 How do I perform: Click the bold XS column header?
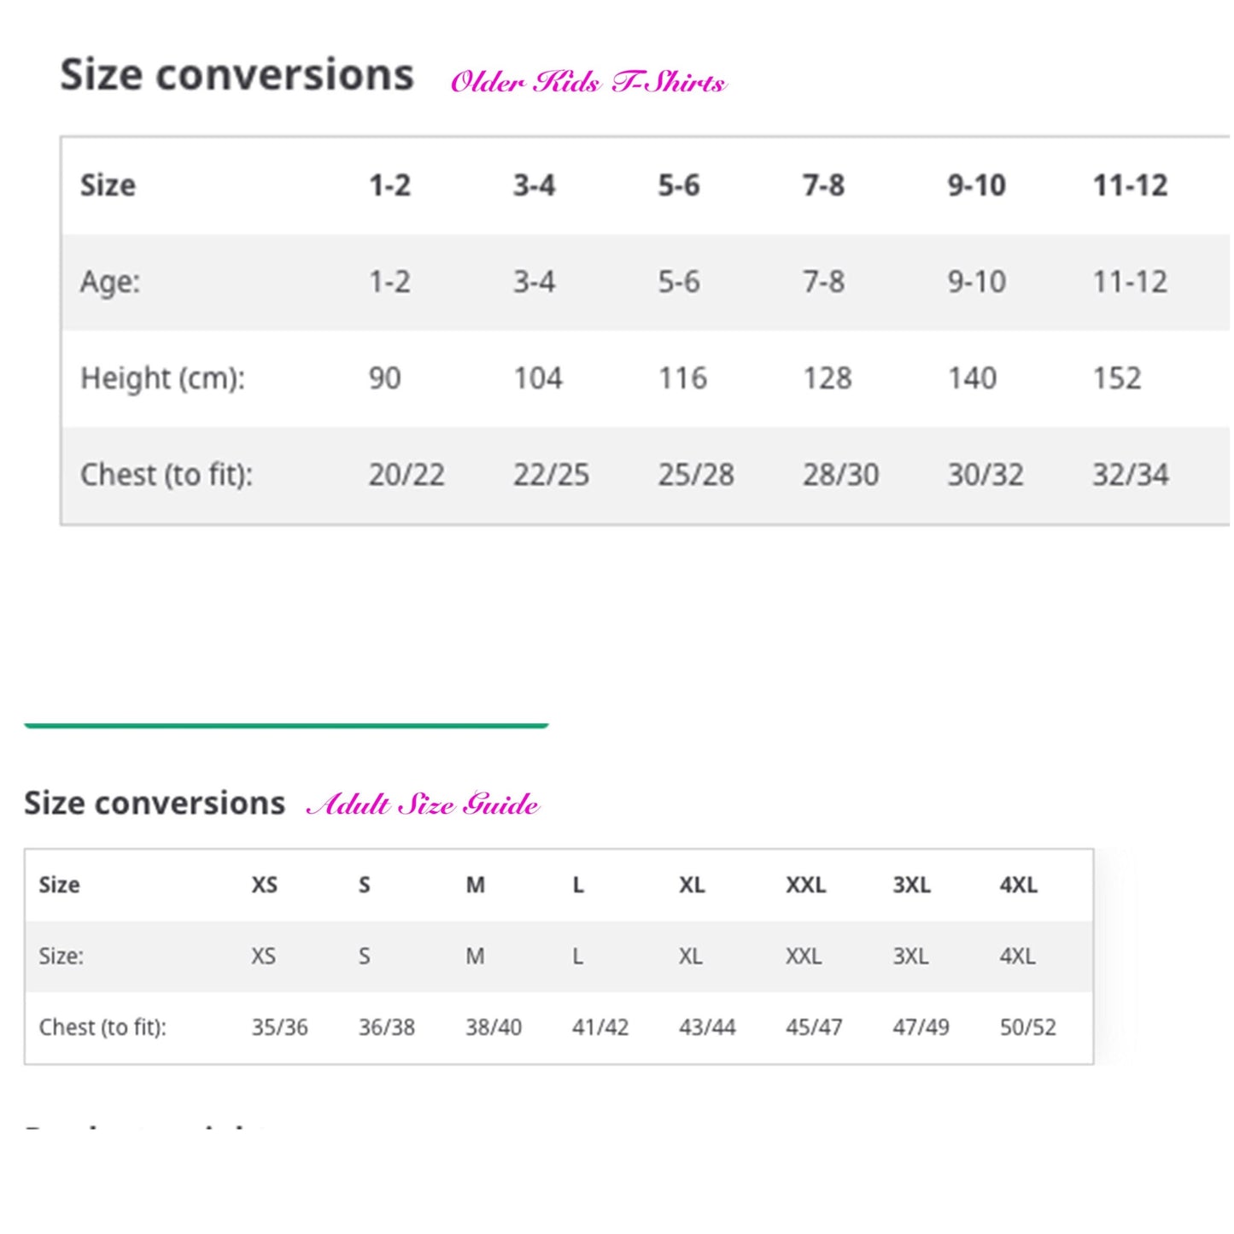[x=264, y=885]
